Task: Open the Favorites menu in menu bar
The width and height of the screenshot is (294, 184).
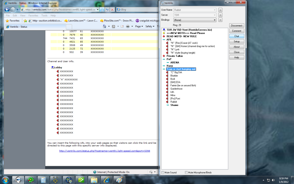Action: [33, 16]
